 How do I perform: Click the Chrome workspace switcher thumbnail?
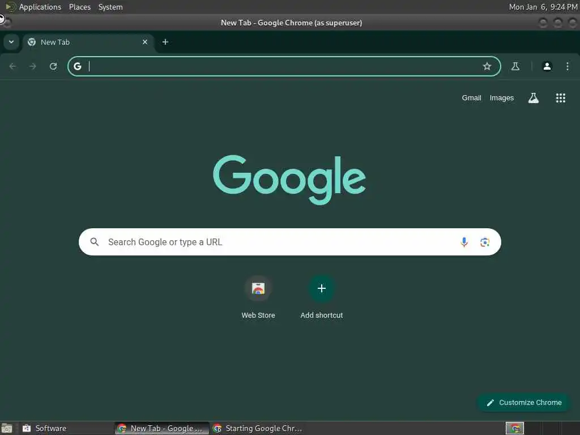515,428
